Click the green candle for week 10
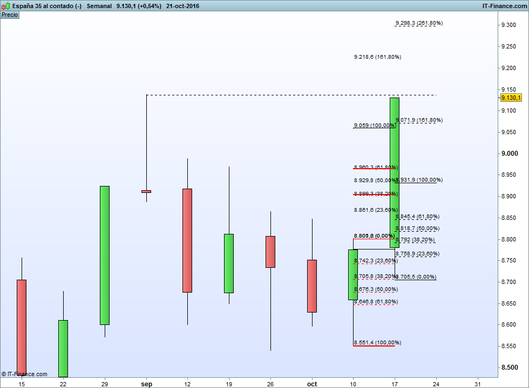 pos(353,274)
